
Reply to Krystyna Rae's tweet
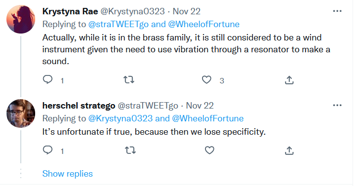click(48, 80)
